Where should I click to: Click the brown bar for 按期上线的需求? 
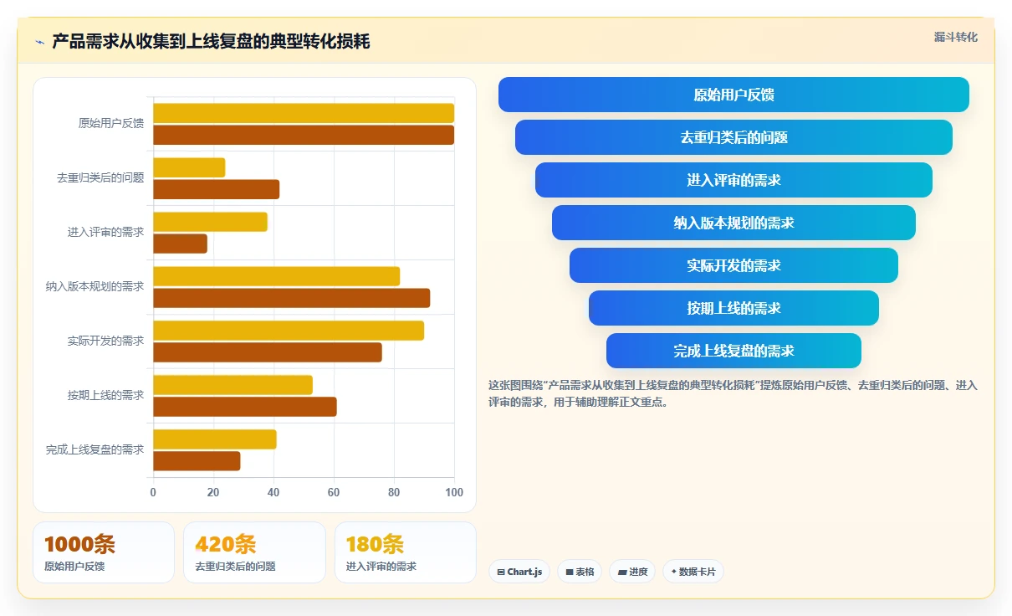coord(245,407)
